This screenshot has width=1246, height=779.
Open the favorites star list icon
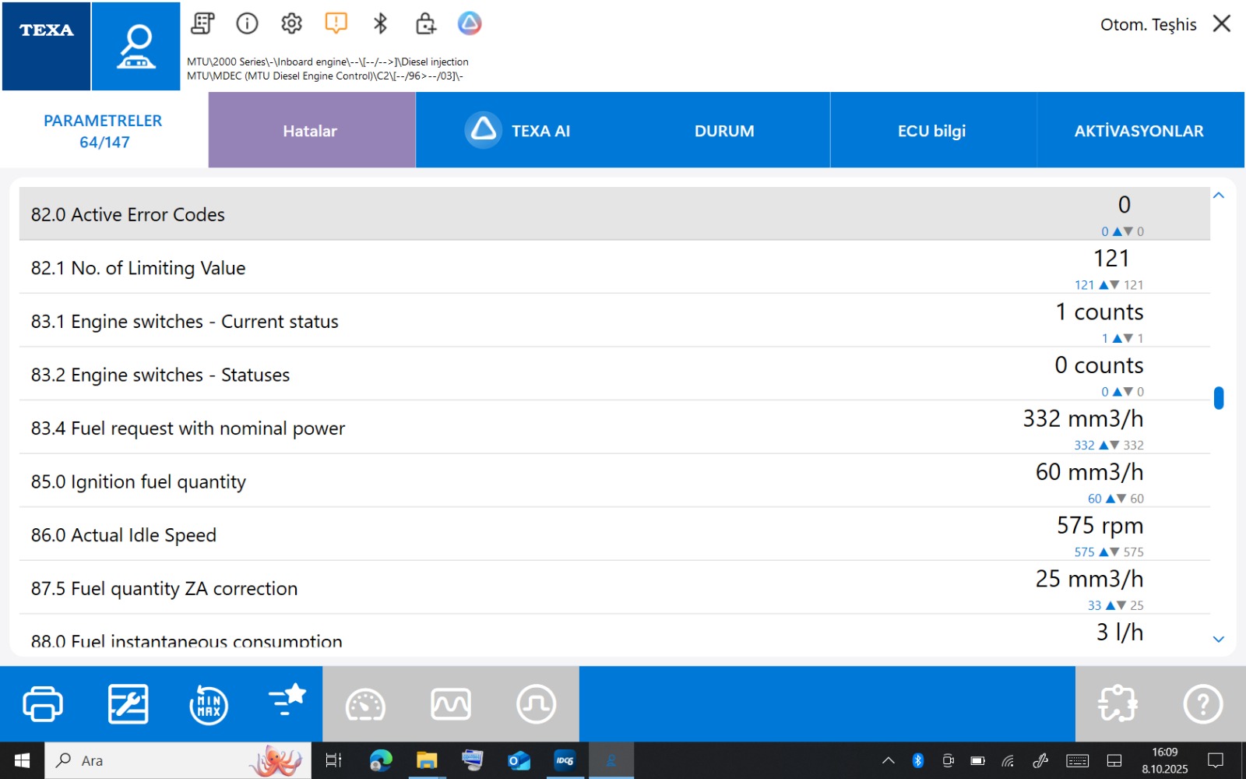pos(287,701)
